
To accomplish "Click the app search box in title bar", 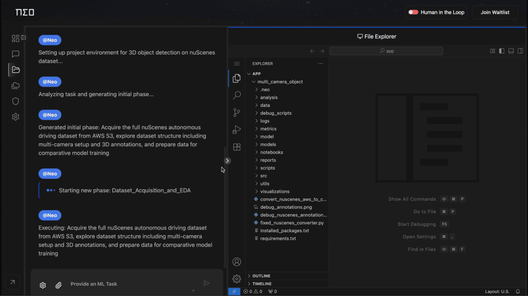I will [386, 51].
